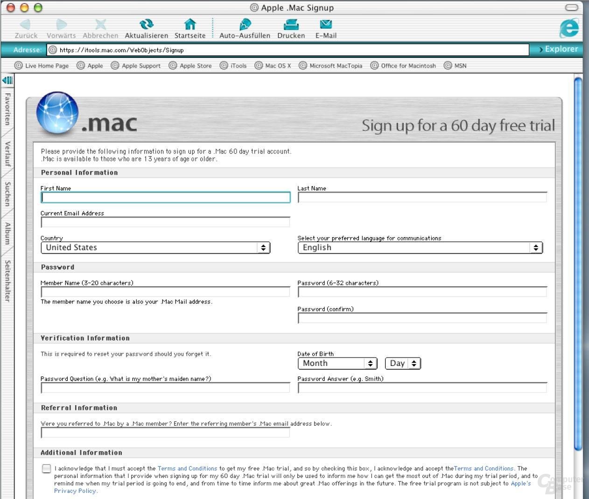Screen dimensions: 589x499
Task: Focus the First Name field
Action: tap(166, 197)
